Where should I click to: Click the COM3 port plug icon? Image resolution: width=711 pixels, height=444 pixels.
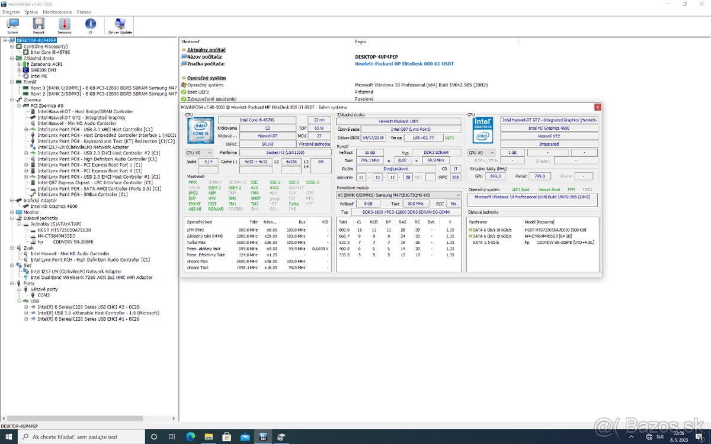(x=33, y=295)
